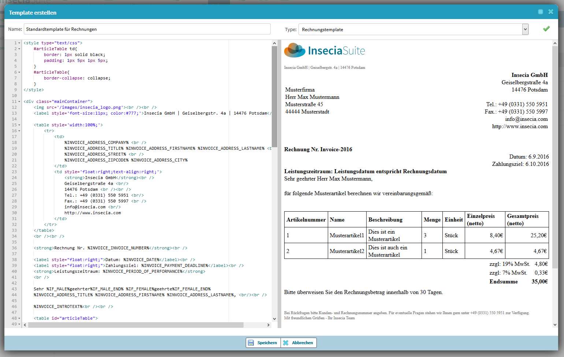564x357 pixels.
Task: Click the 'Musterartikel1' table cell
Action: tap(347, 235)
